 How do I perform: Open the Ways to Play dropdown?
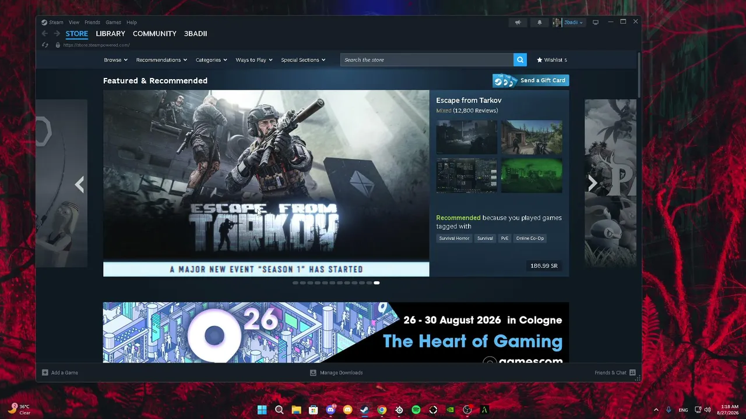tap(254, 60)
